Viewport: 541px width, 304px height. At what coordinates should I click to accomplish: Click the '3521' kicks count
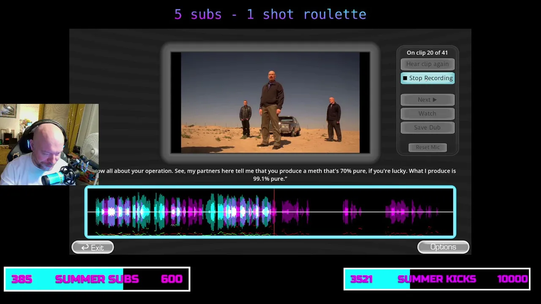click(x=361, y=279)
